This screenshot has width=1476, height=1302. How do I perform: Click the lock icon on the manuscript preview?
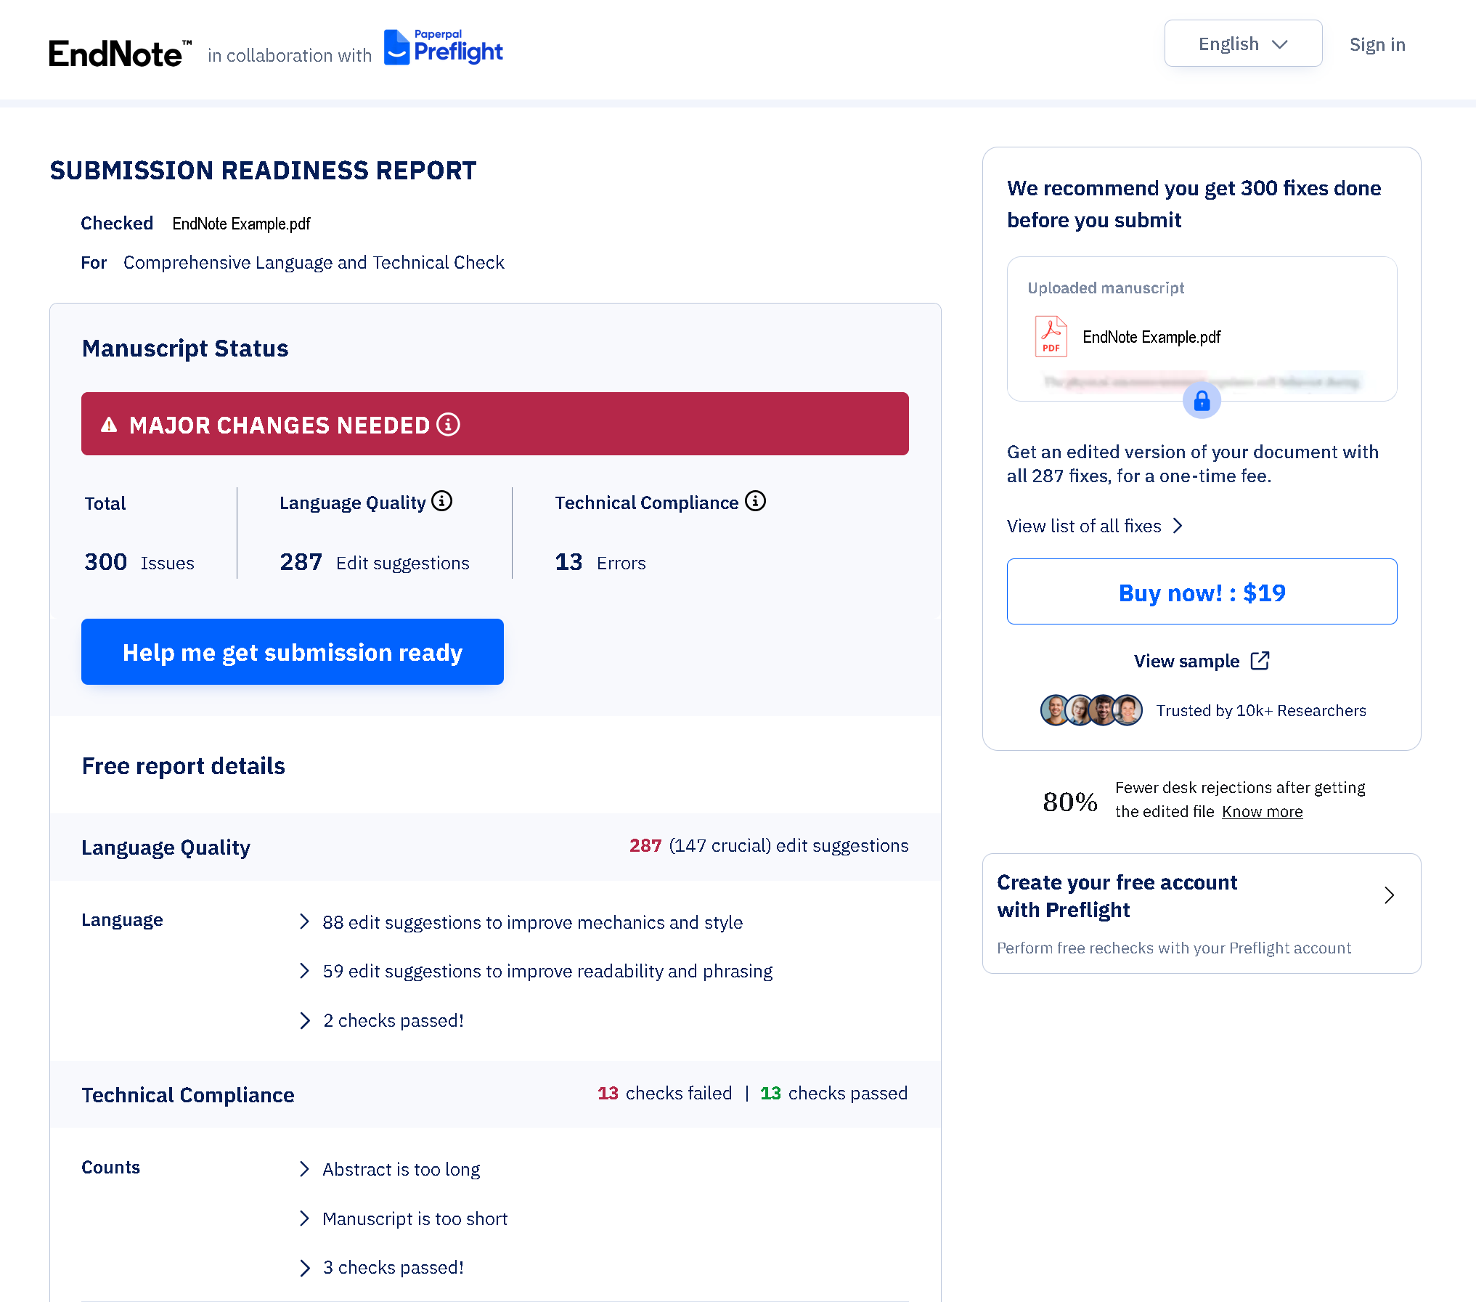tap(1202, 400)
